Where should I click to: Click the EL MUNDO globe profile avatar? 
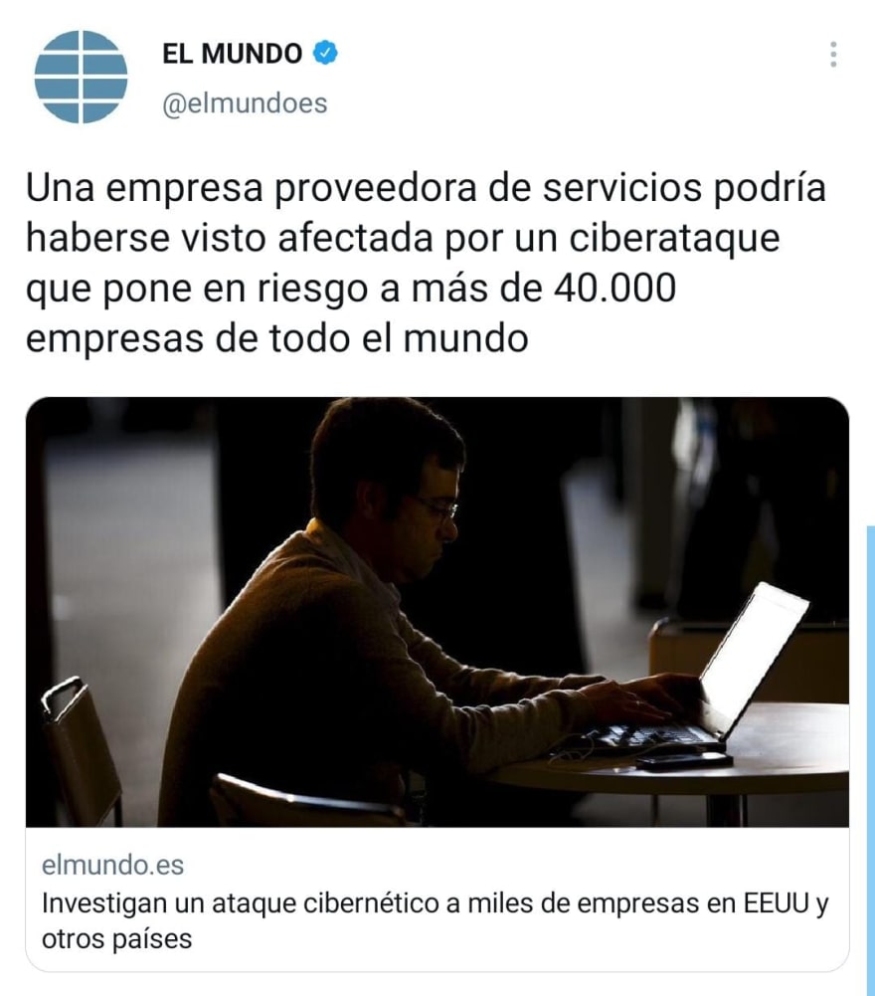point(81,77)
